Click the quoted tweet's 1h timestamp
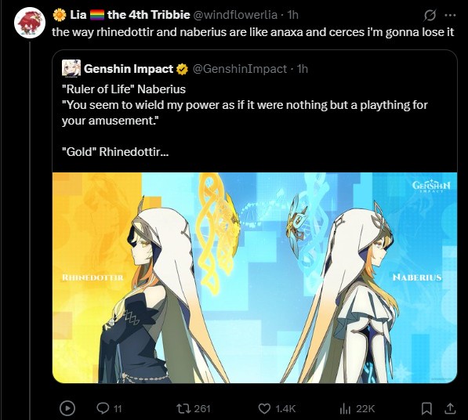 click(302, 69)
